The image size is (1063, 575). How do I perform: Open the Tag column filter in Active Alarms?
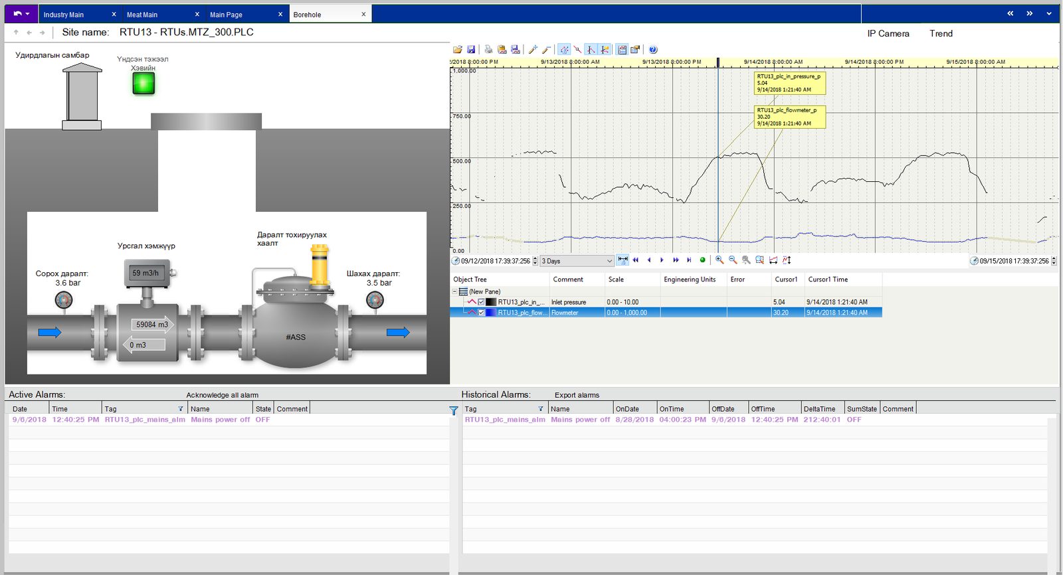(x=180, y=409)
